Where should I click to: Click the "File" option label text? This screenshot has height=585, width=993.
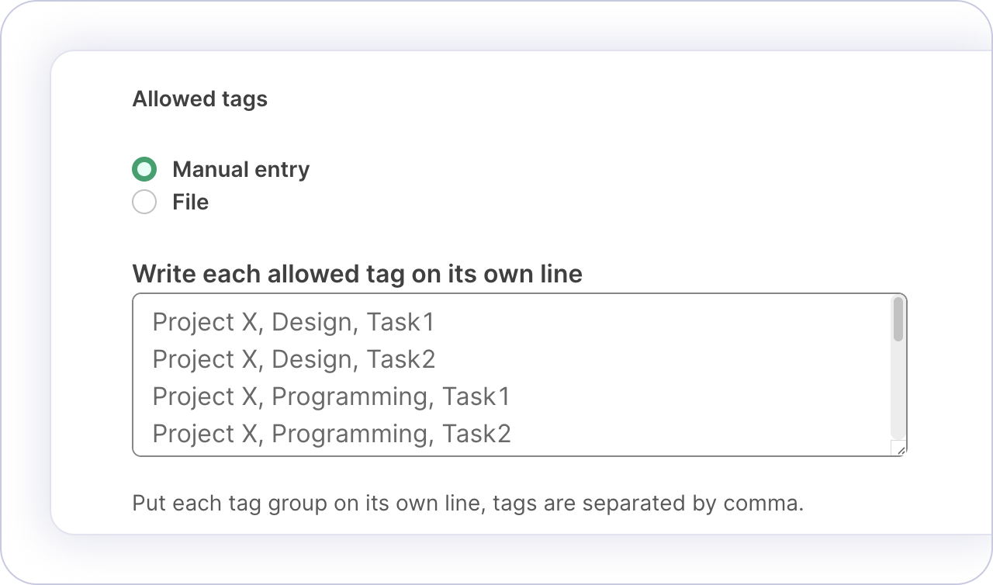pyautogui.click(x=190, y=202)
